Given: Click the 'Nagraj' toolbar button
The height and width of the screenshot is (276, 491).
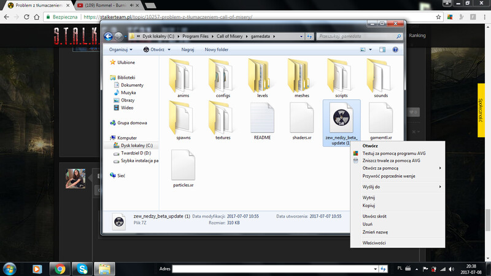Looking at the screenshot, I should 188,49.
